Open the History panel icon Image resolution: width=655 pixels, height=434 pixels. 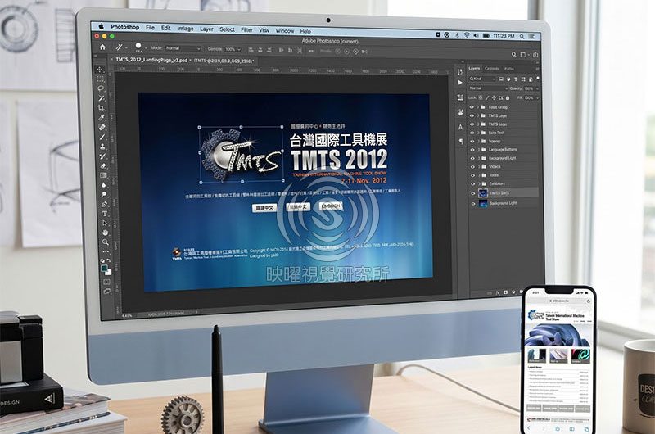pos(460,72)
